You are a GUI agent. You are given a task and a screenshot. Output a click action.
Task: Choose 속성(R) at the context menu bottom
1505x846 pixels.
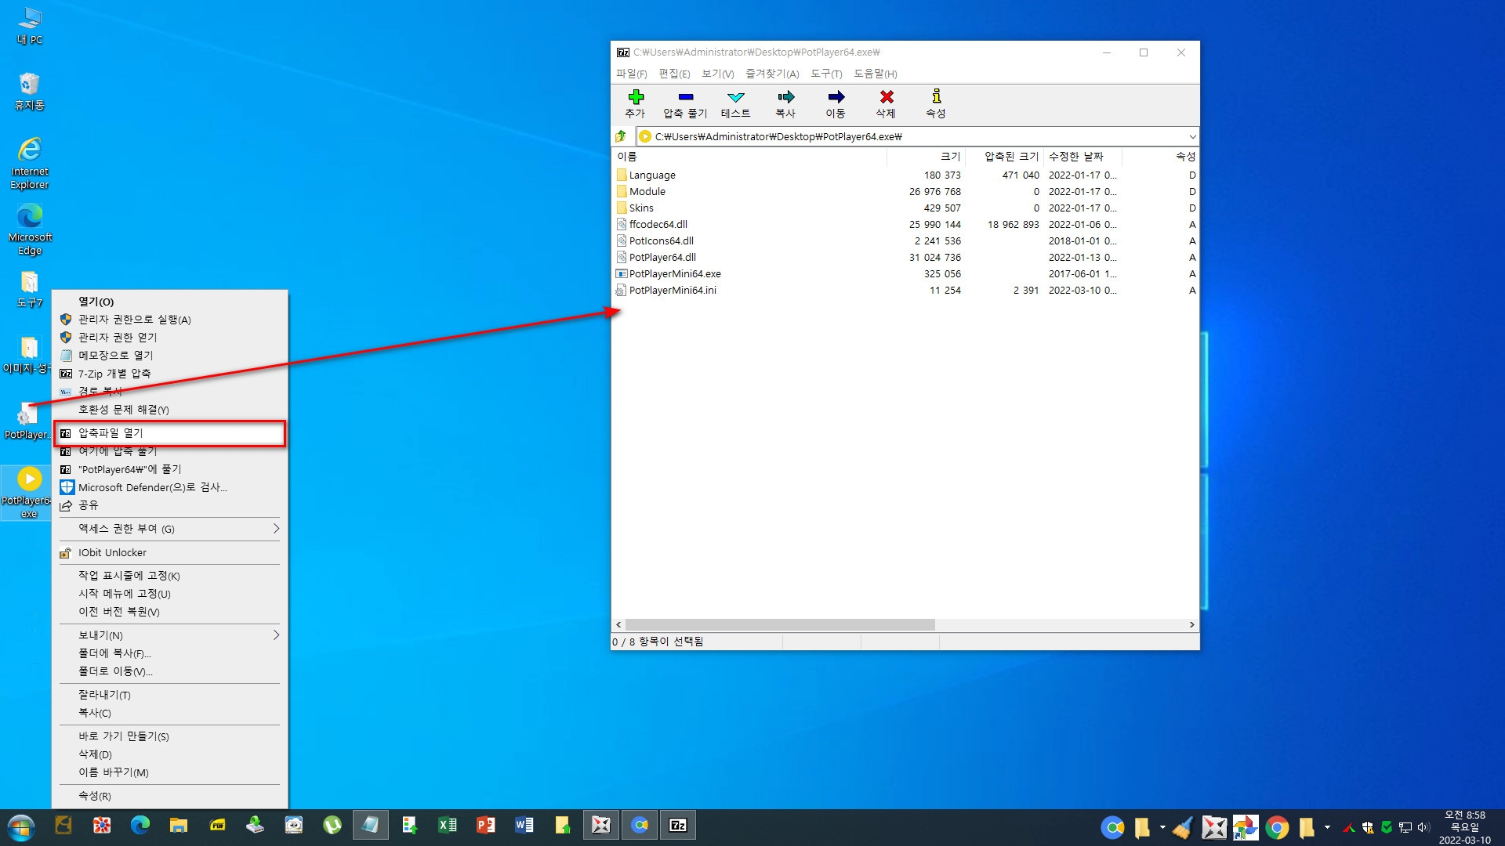(x=169, y=796)
